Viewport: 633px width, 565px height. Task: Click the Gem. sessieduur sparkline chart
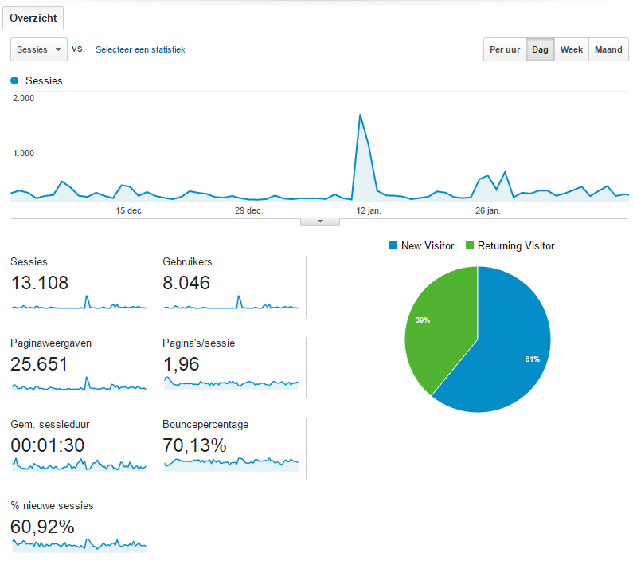tap(79, 464)
